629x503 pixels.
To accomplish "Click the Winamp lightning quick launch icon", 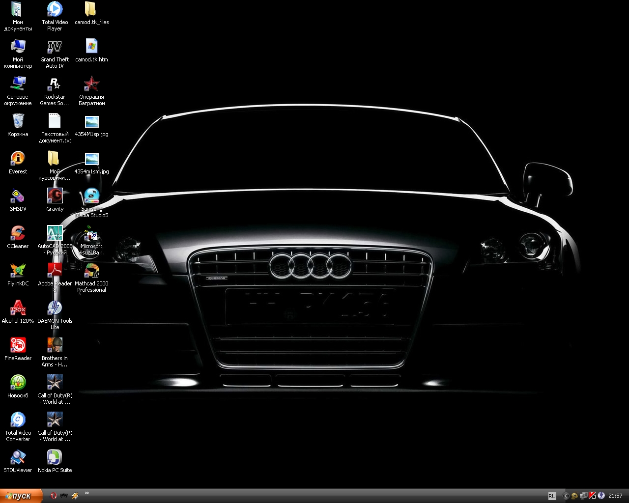I will [75, 496].
